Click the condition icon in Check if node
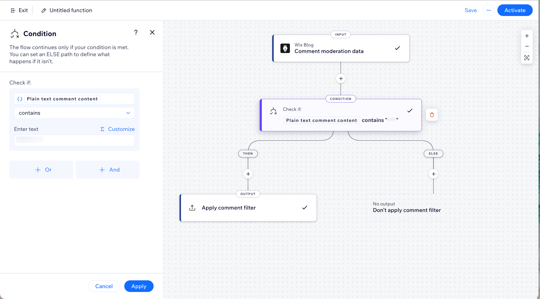This screenshot has width=540, height=299. [273, 111]
